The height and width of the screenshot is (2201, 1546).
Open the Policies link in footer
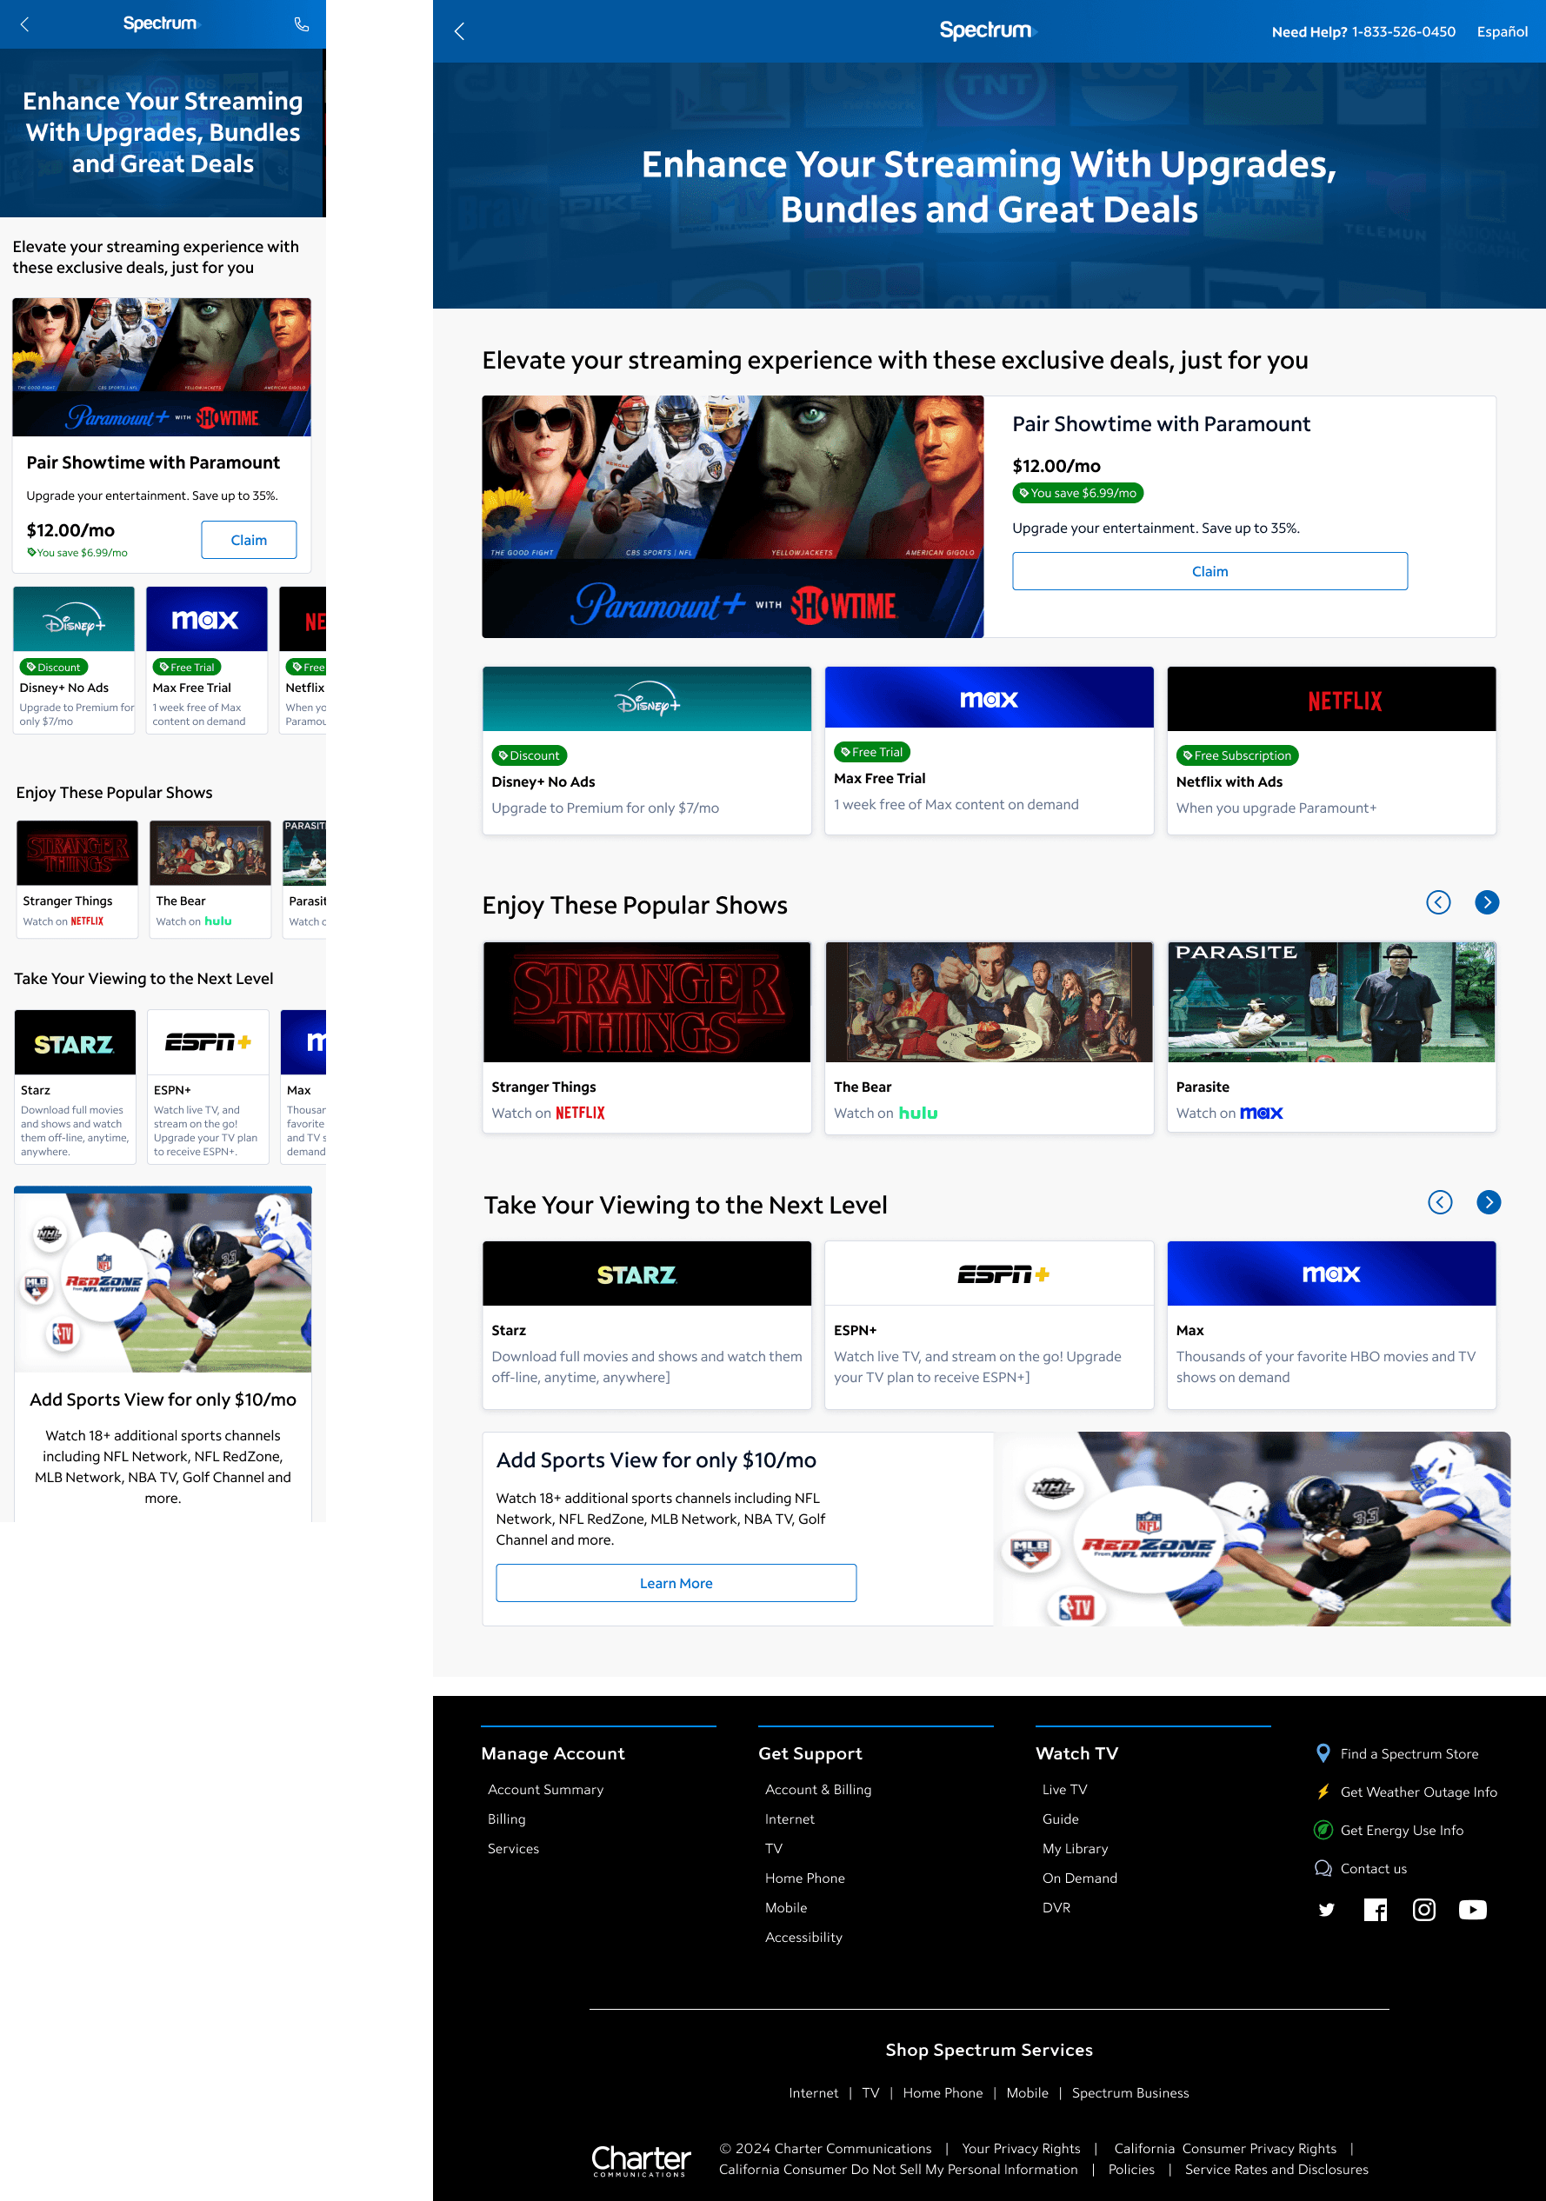pos(1130,2170)
